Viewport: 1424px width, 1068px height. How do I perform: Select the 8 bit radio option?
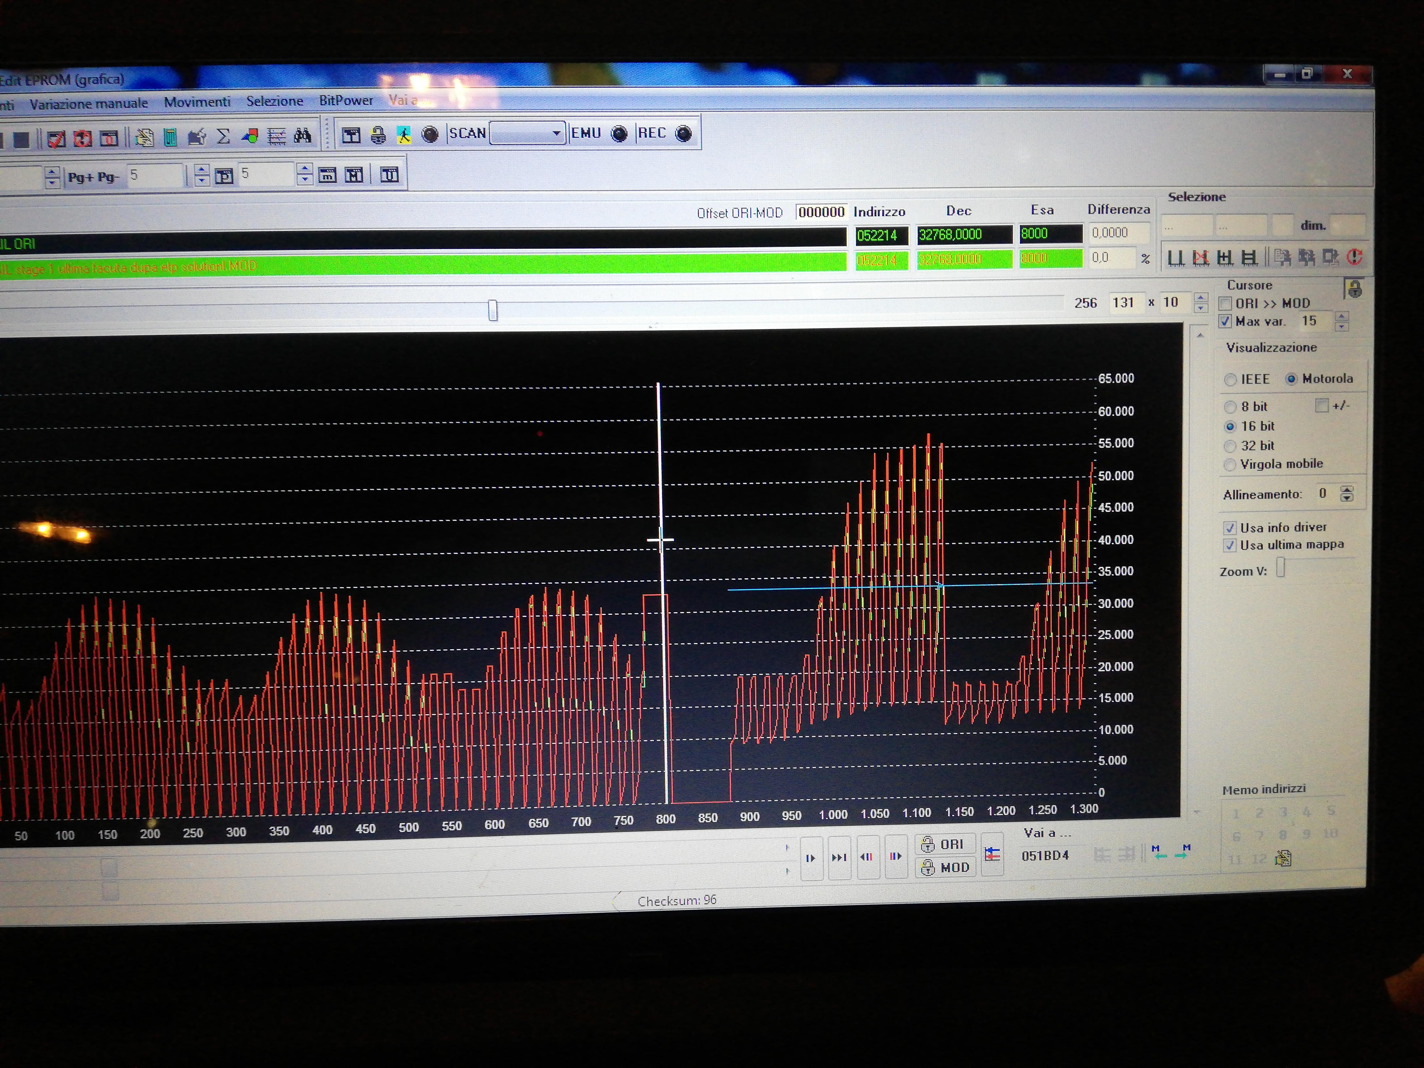(x=1230, y=407)
